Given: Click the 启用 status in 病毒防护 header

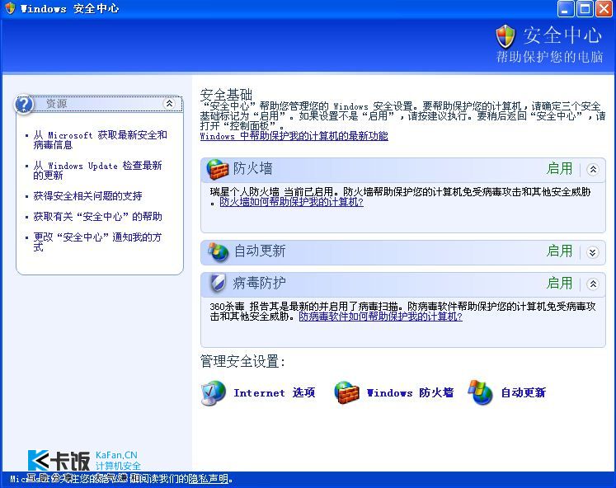Looking at the screenshot, I should click(559, 283).
